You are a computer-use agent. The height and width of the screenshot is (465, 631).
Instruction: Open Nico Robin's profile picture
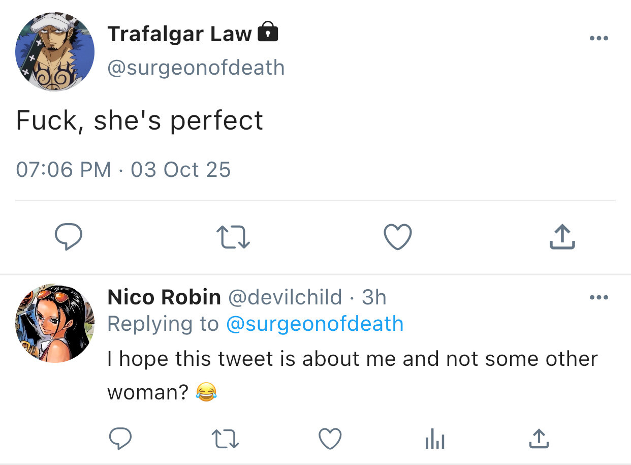[55, 323]
